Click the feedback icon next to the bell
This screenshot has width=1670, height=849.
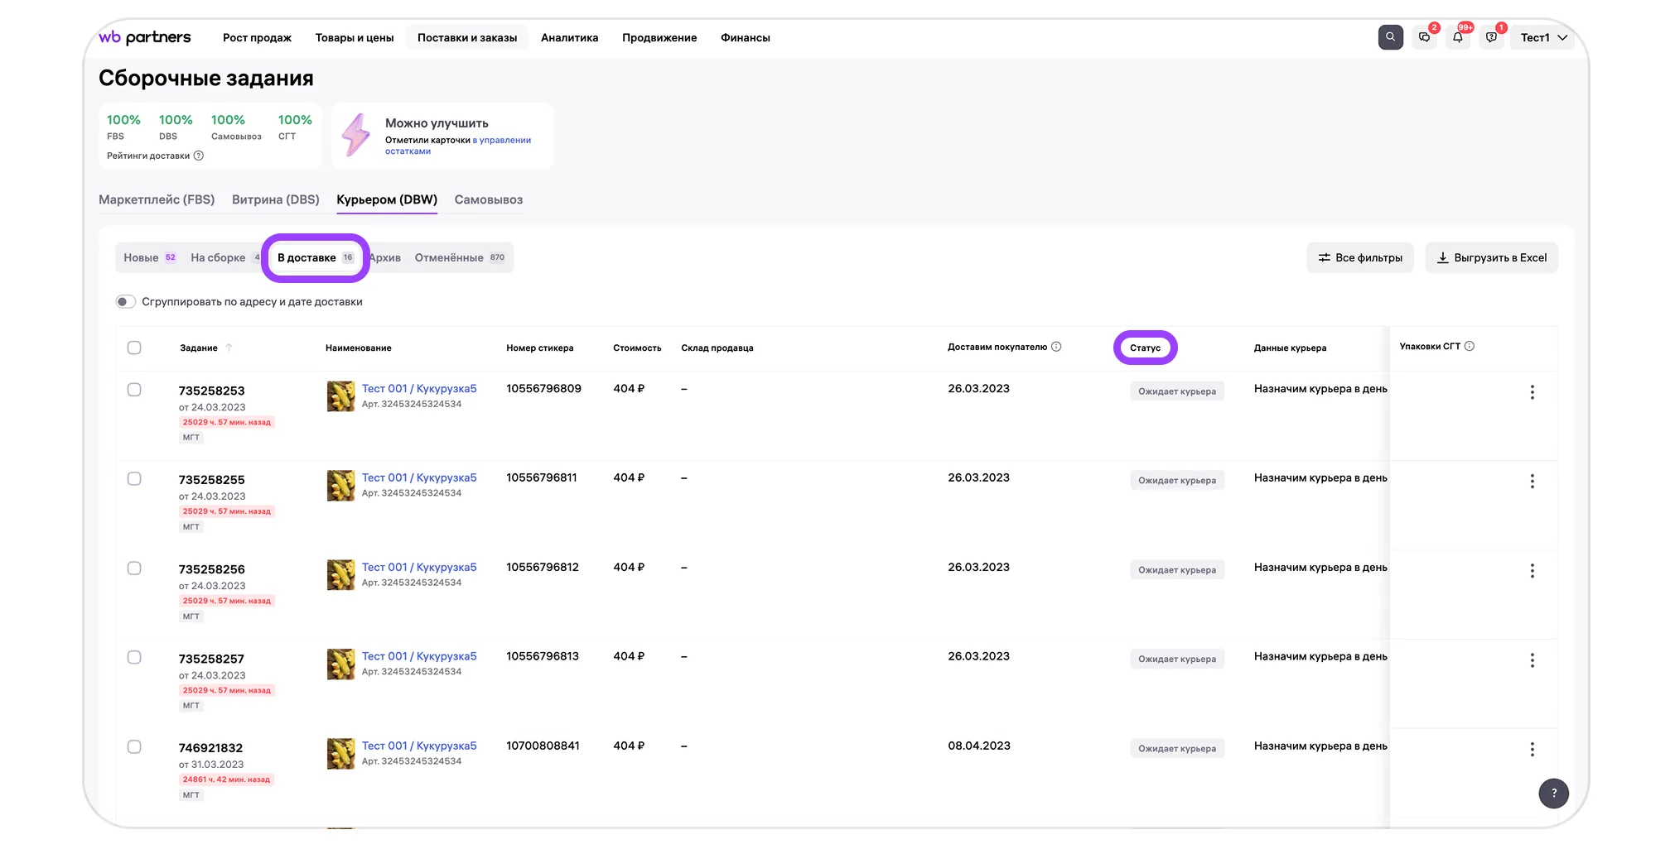pyautogui.click(x=1491, y=37)
